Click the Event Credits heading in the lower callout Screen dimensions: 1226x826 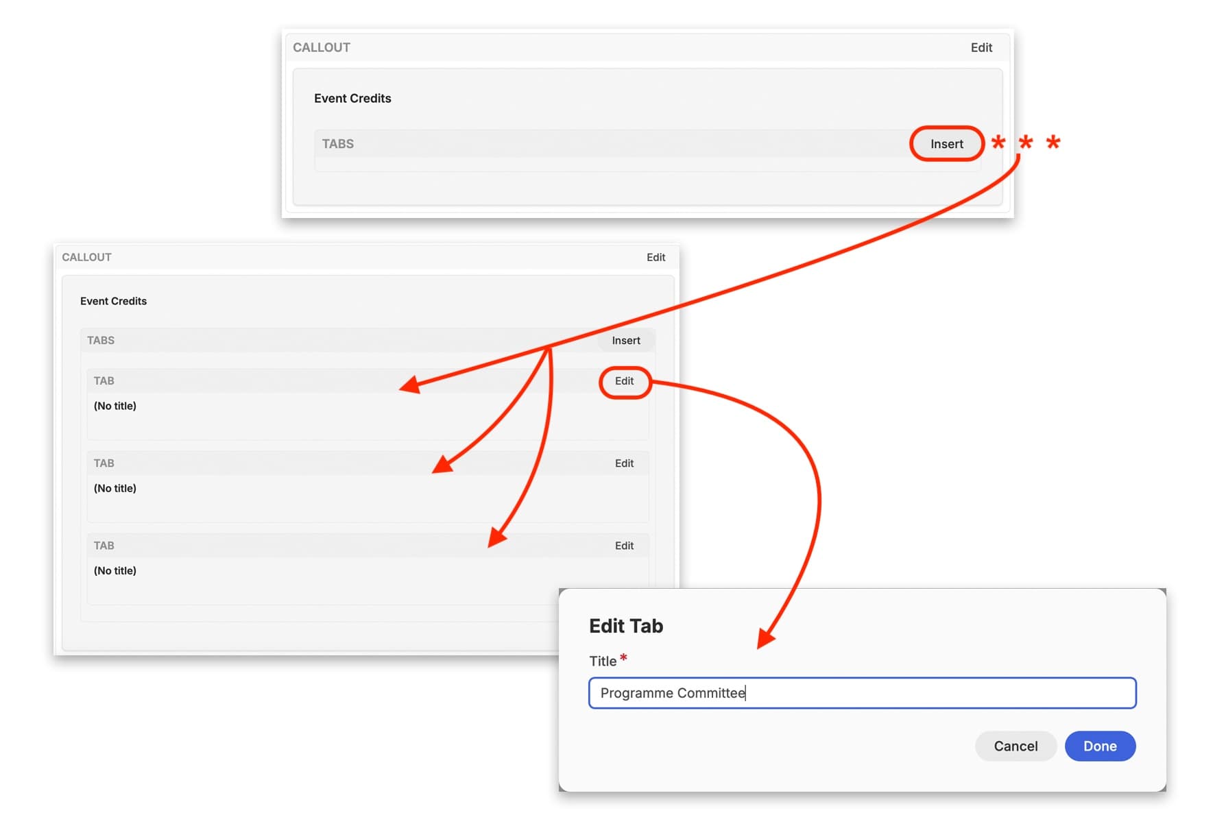[113, 301]
